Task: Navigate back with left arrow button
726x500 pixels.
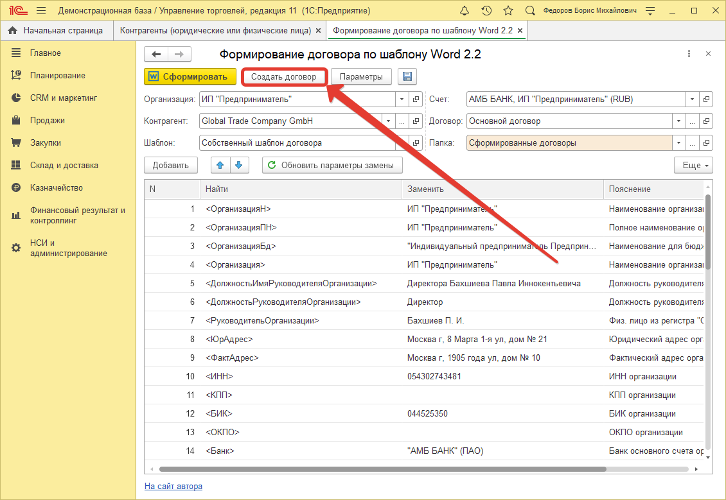Action: click(x=156, y=55)
